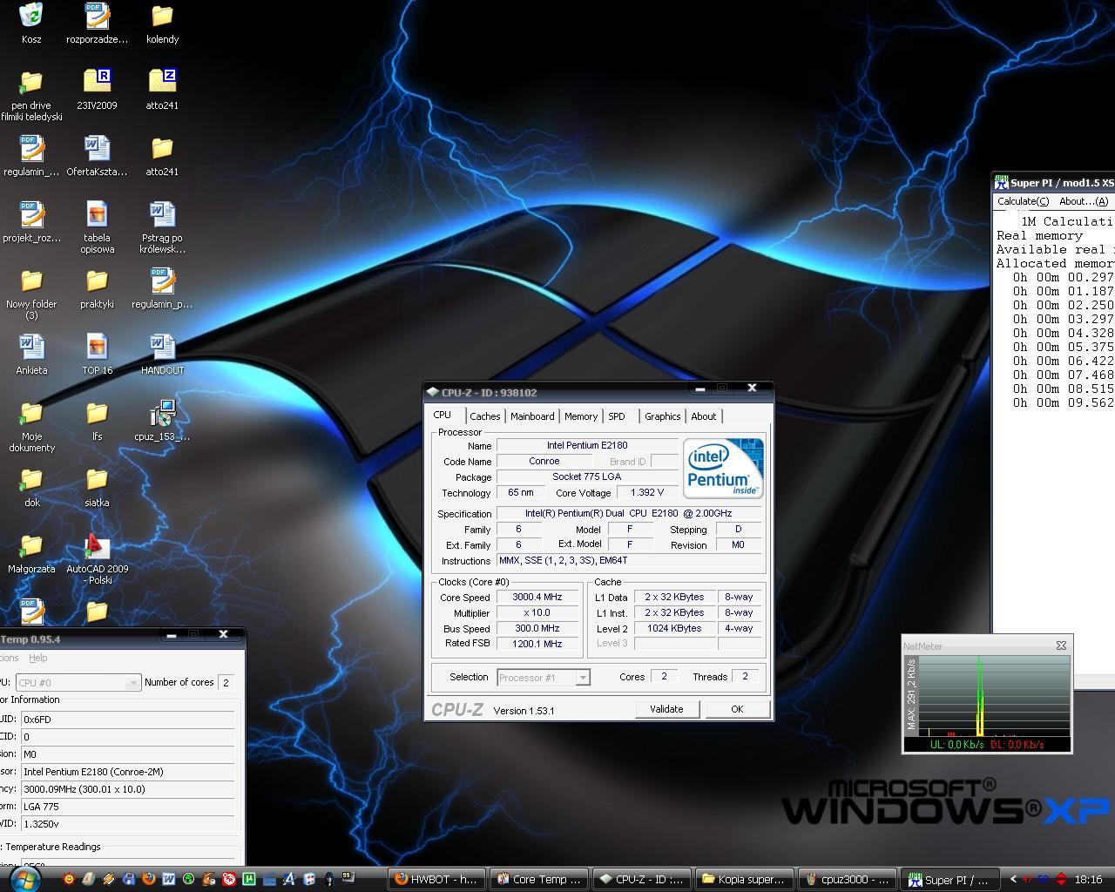
Task: Launch Firefox from quick launch bar
Action: (x=148, y=880)
